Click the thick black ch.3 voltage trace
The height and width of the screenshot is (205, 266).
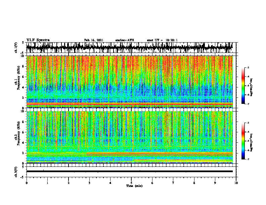(x=129, y=172)
